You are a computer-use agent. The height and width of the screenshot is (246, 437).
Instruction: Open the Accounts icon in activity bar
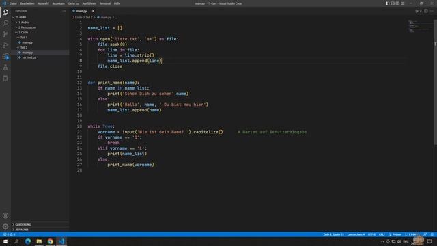tap(5, 215)
